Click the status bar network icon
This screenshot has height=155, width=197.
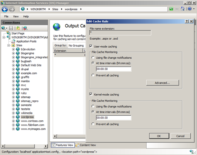point(192,152)
